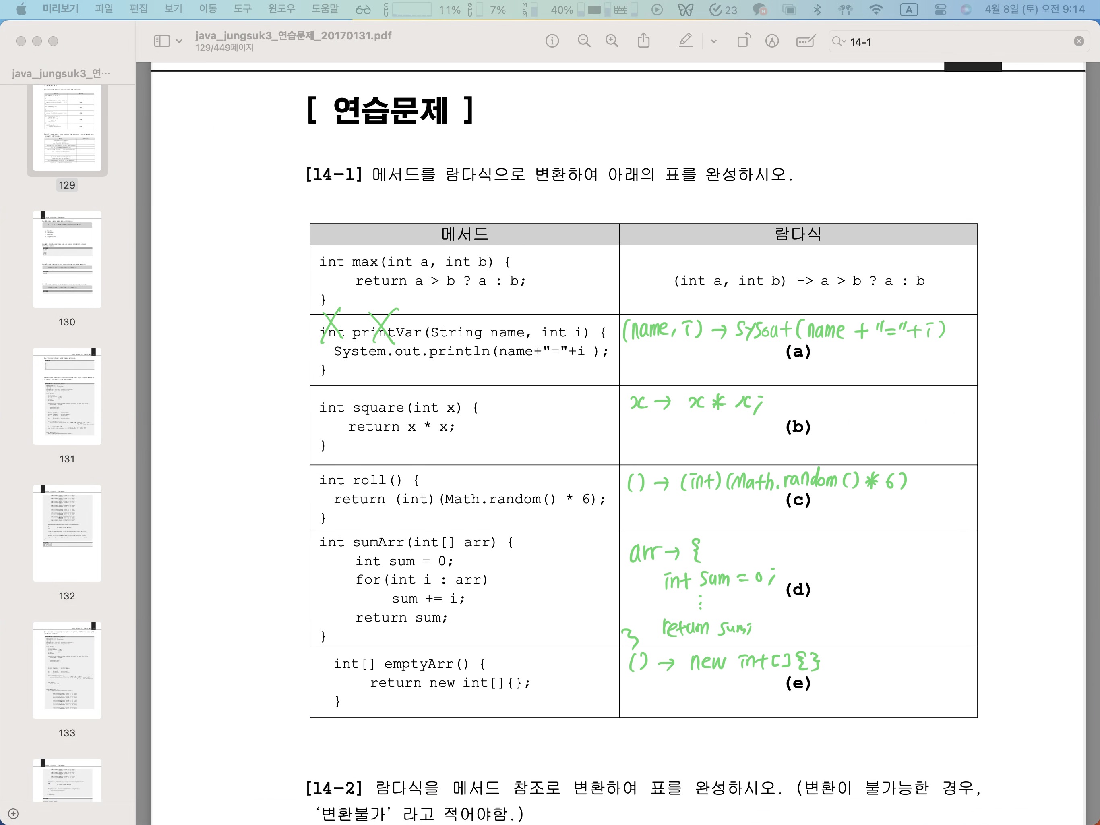Open the 이동 menu
Screen dimensions: 1100x825
click(208, 9)
